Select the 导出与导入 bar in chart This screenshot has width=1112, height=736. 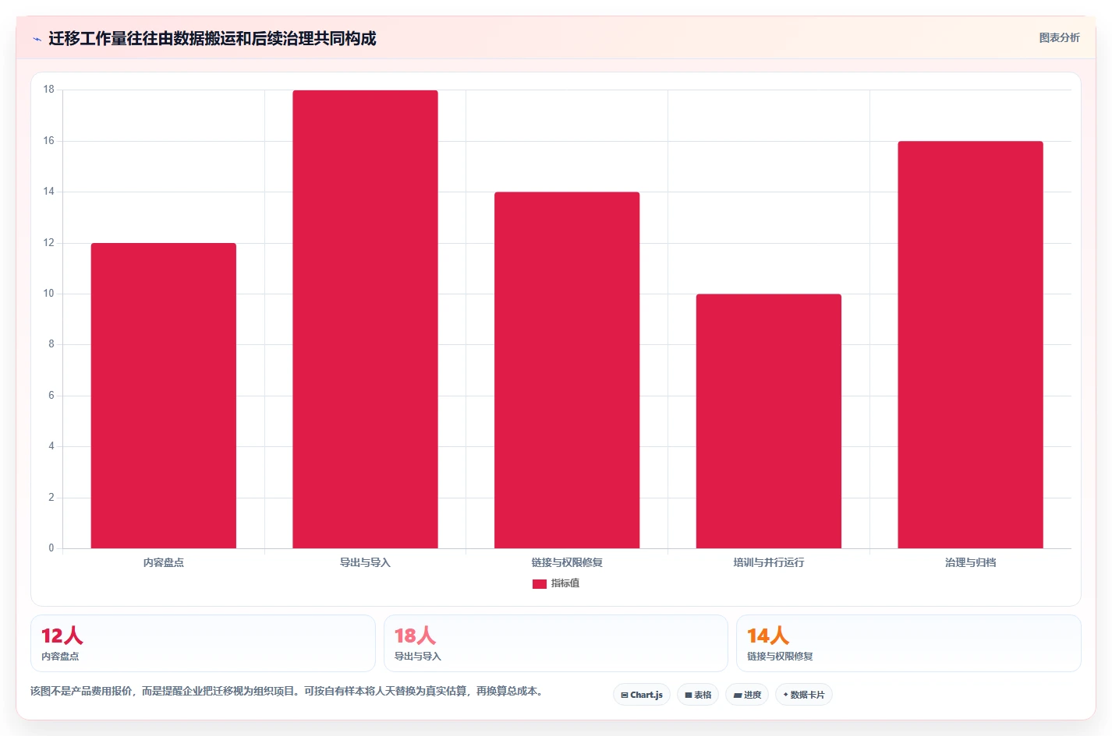tap(365, 319)
